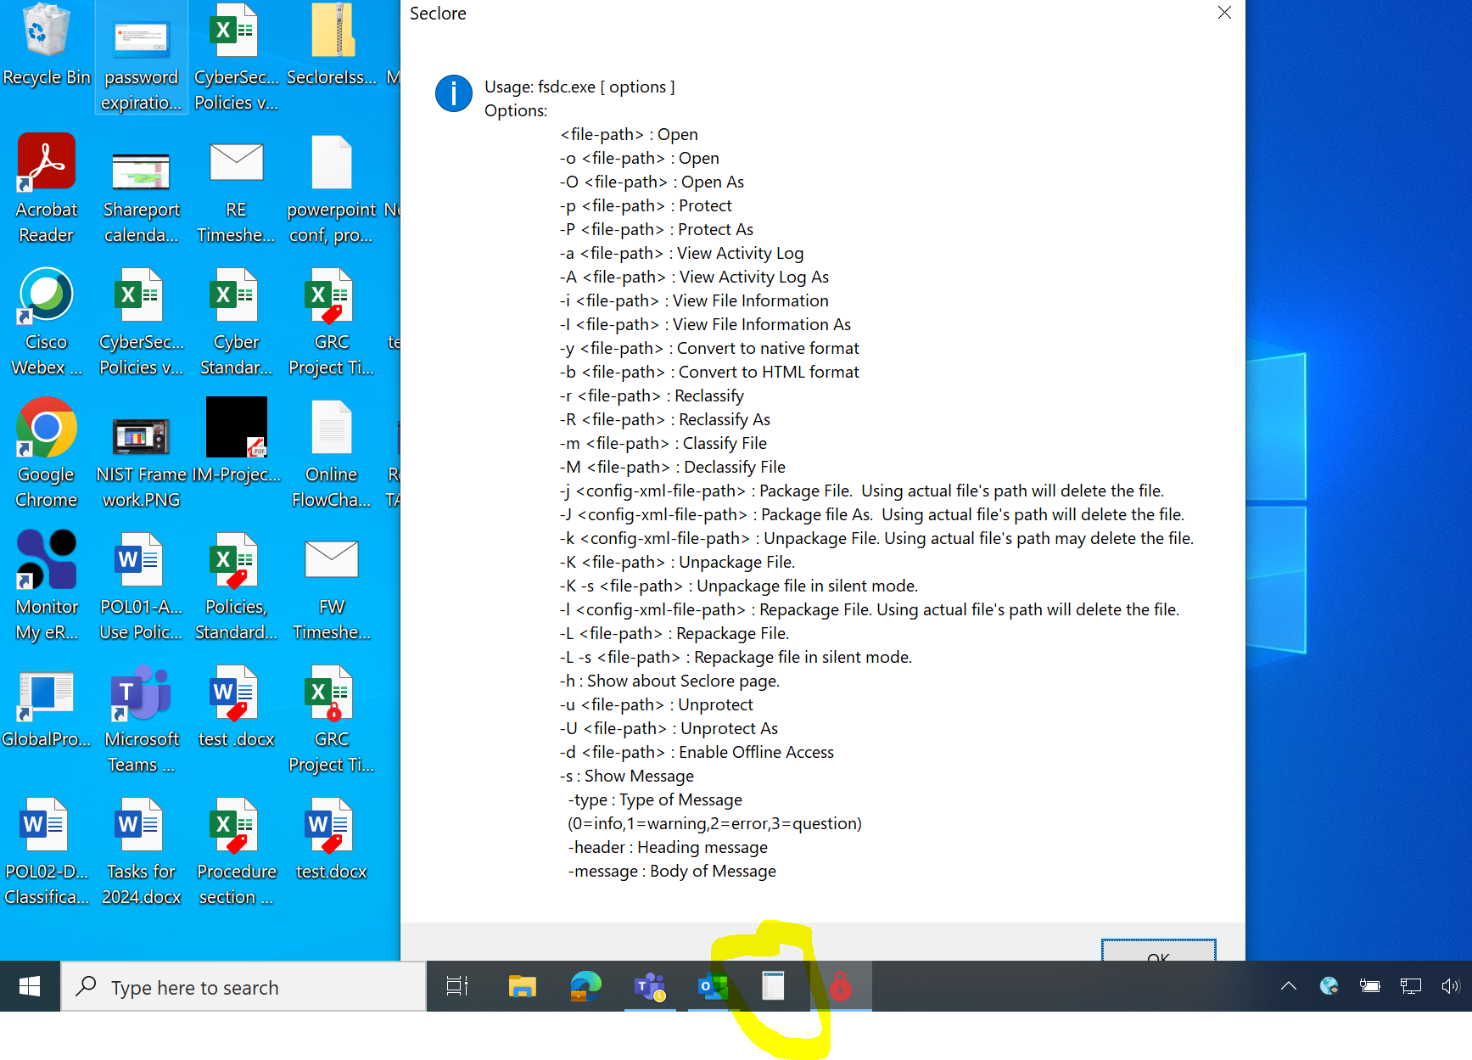Show hidden system tray icons
Viewport: 1472px width, 1060px height.
1288,986
